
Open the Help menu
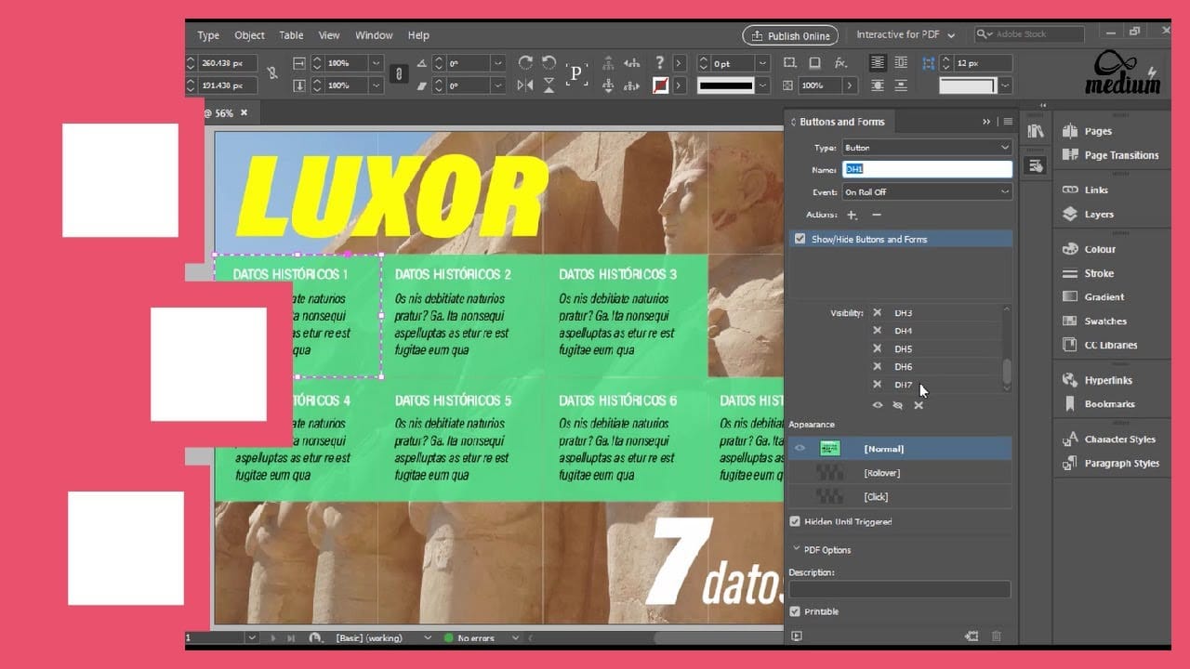pyautogui.click(x=418, y=35)
